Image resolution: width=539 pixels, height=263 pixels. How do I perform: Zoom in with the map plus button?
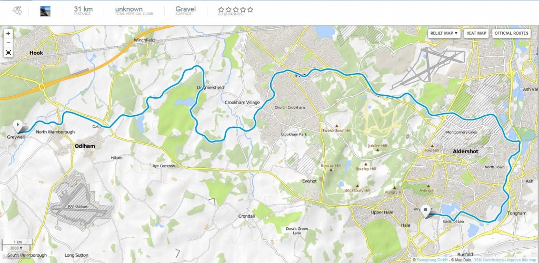(8, 34)
